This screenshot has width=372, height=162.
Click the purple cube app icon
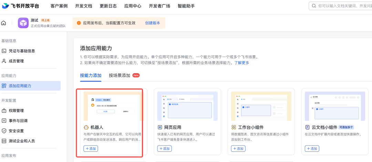(x=23, y=23)
